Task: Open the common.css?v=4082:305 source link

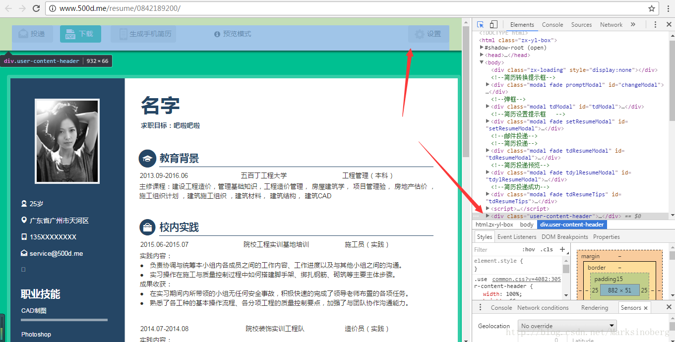Action: tap(526, 279)
